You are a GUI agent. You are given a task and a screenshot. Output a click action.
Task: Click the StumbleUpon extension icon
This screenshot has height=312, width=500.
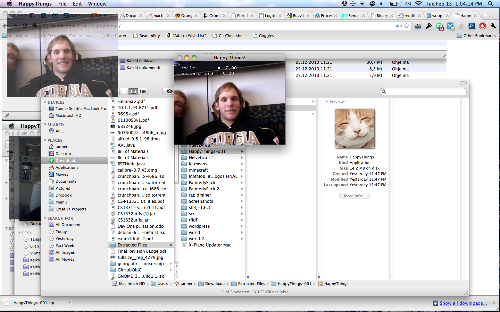point(440,26)
